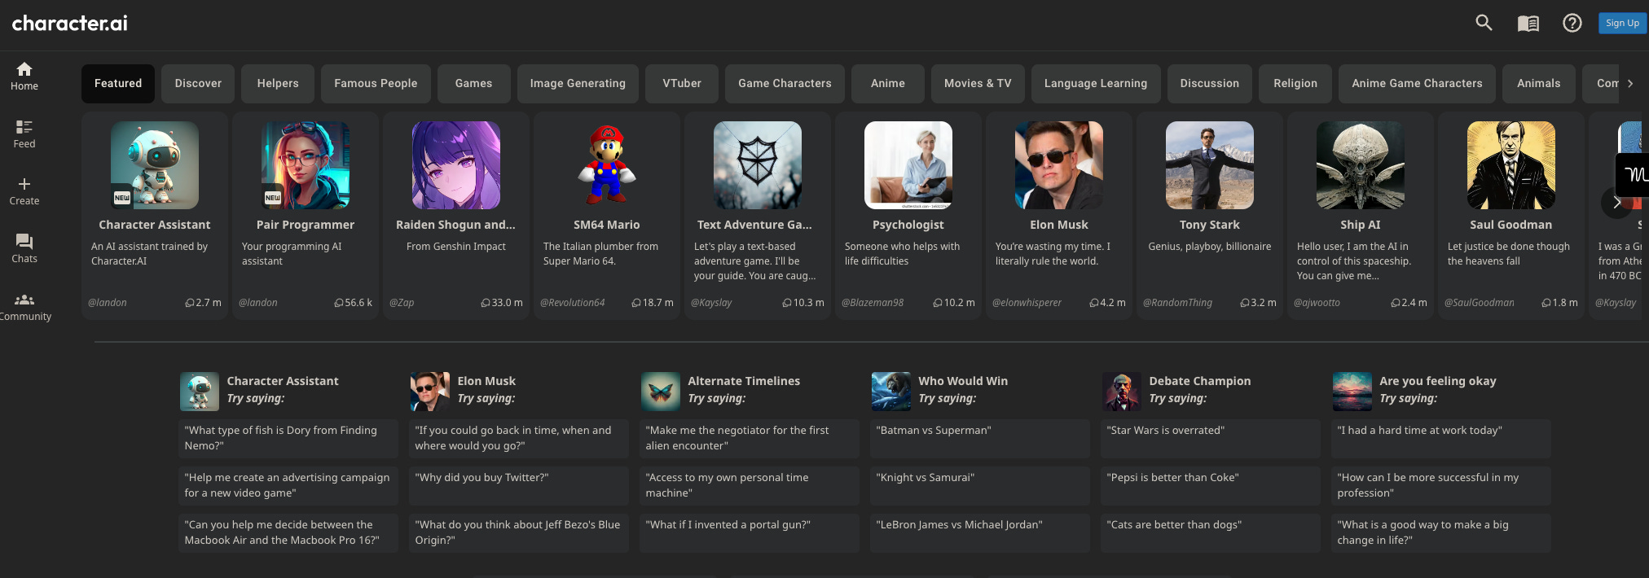Viewport: 1649px width, 578px height.
Task: Try "Pepsi is better than Coke" prompt
Action: click(x=1211, y=485)
